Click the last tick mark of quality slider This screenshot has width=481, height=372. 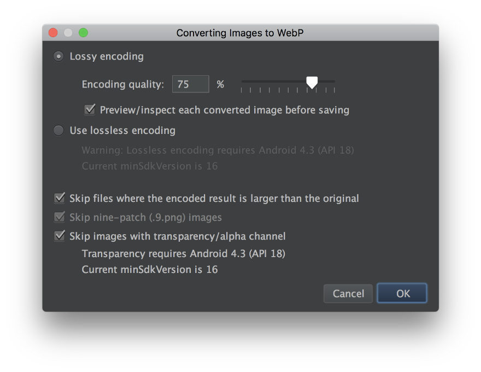click(335, 90)
